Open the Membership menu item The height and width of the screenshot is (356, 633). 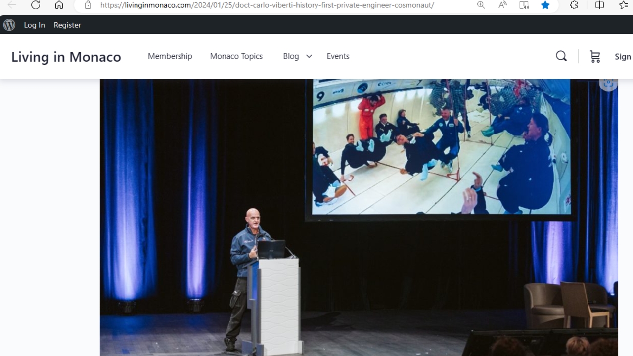point(170,56)
